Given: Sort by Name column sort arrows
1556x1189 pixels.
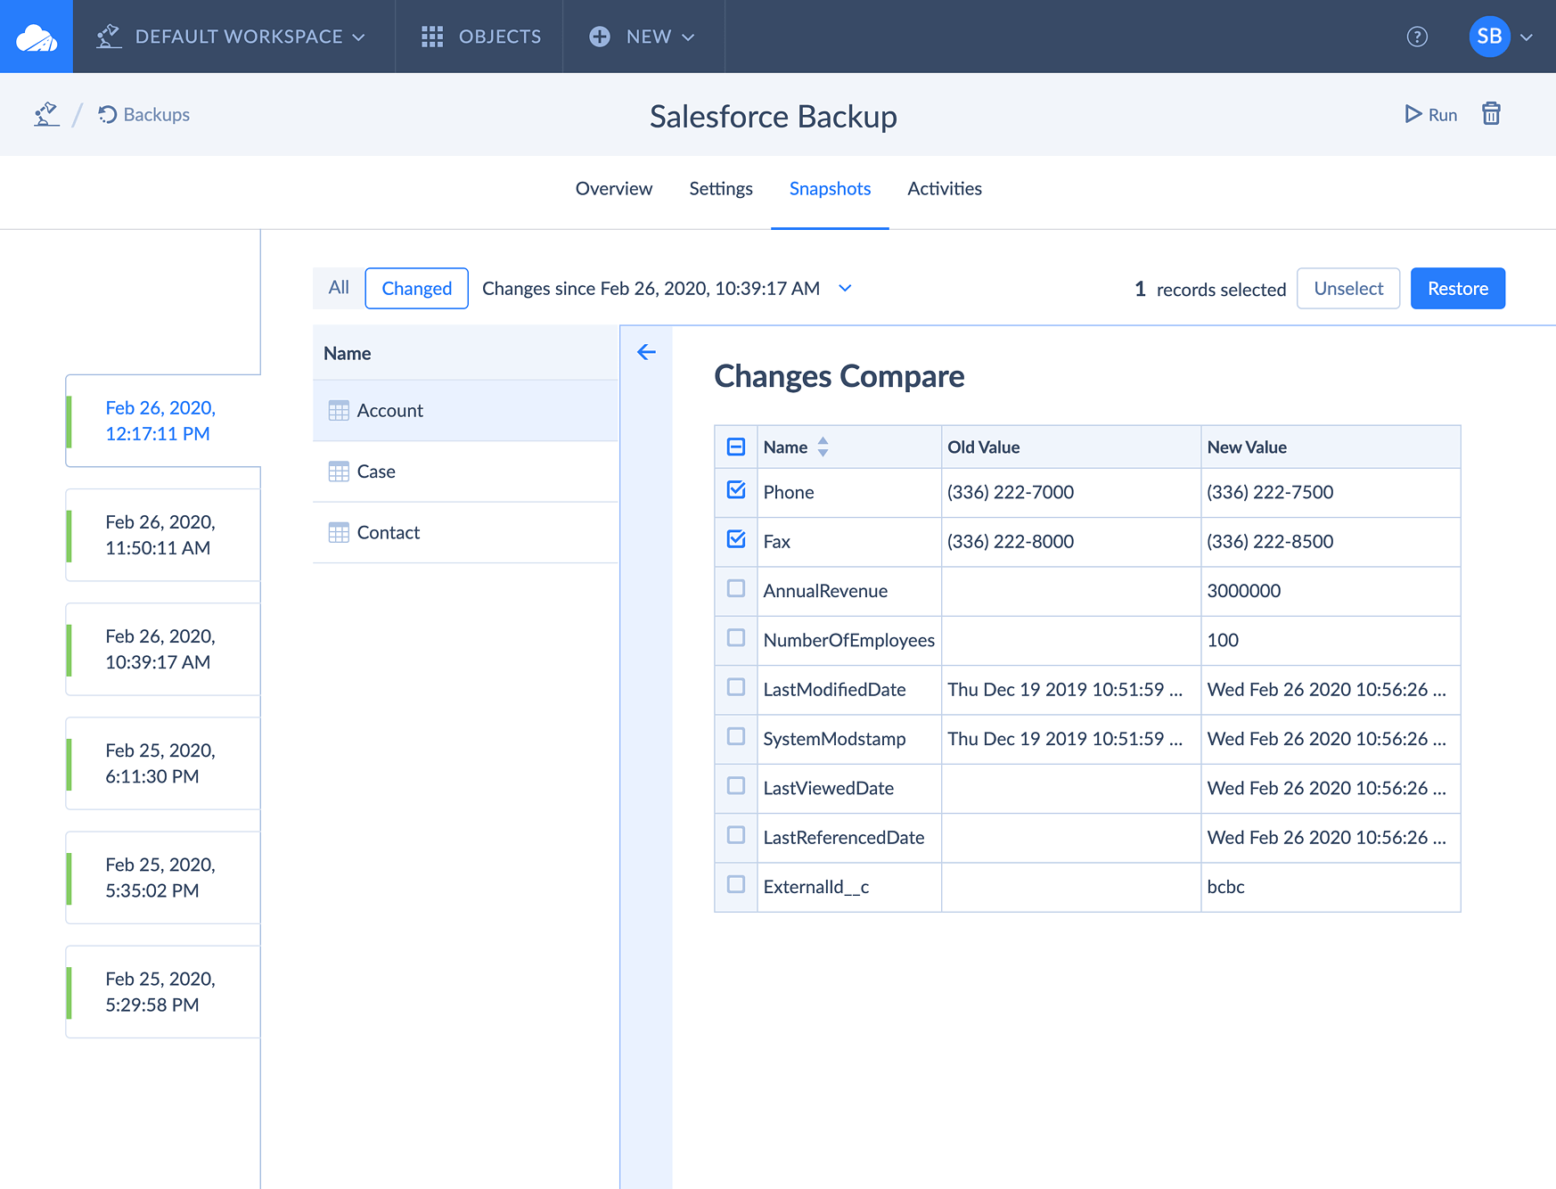Looking at the screenshot, I should 823,447.
